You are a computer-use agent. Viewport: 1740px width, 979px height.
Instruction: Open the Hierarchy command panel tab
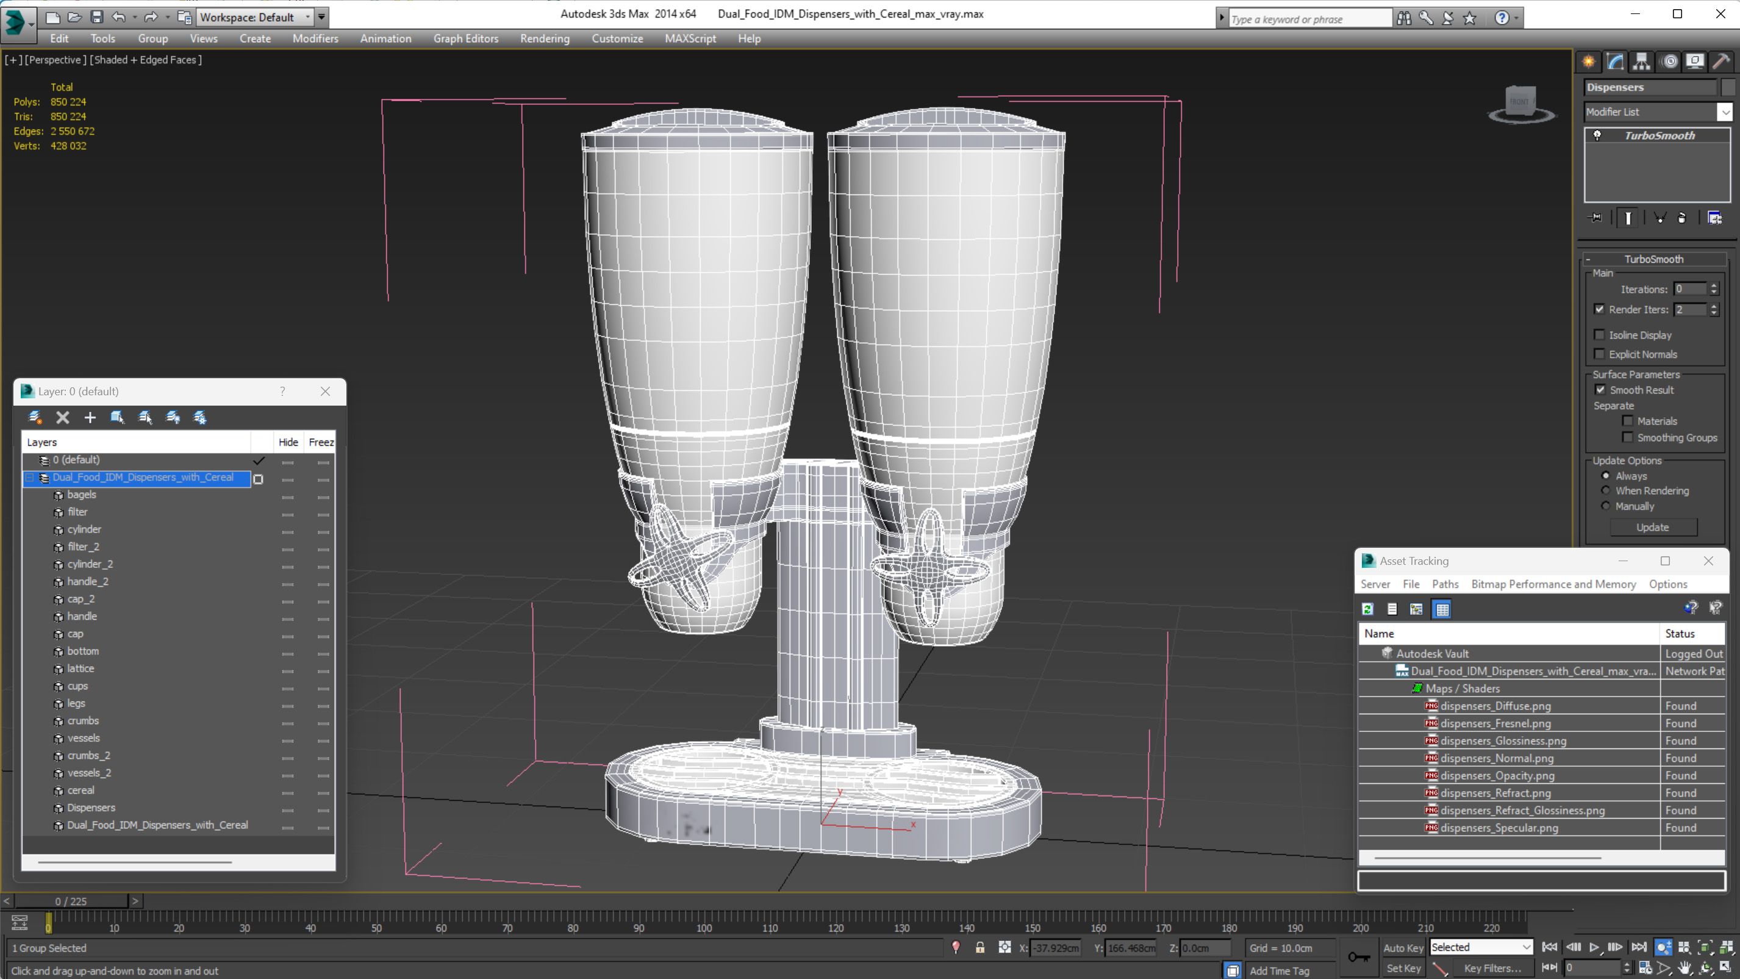1641,62
